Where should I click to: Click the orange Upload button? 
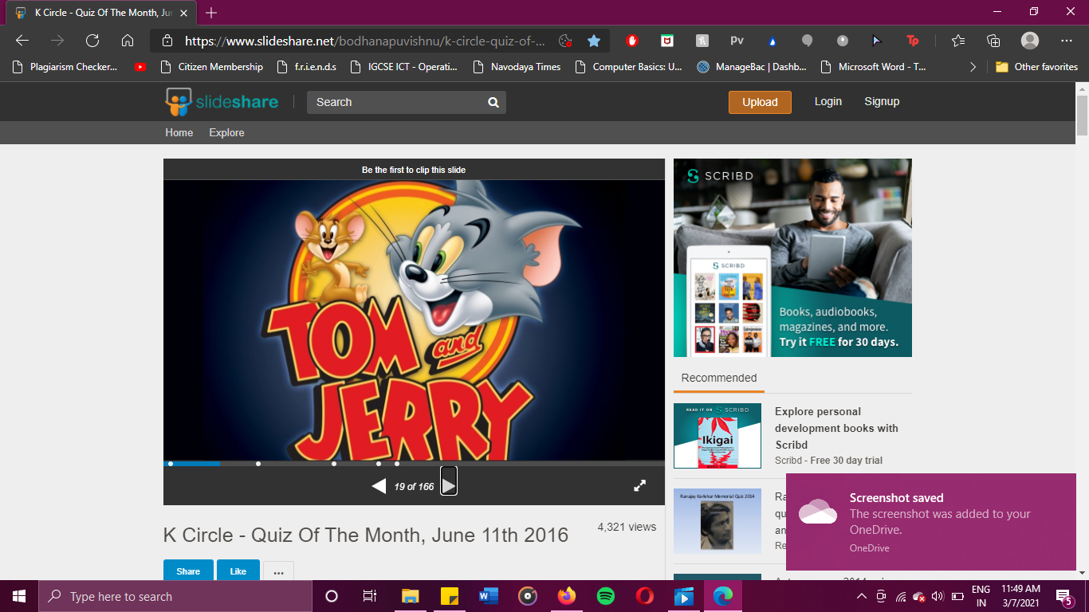[x=760, y=102]
